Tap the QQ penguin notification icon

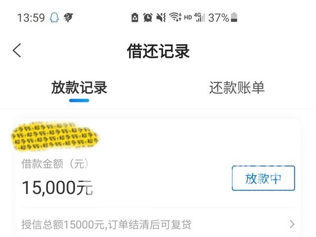(54, 17)
